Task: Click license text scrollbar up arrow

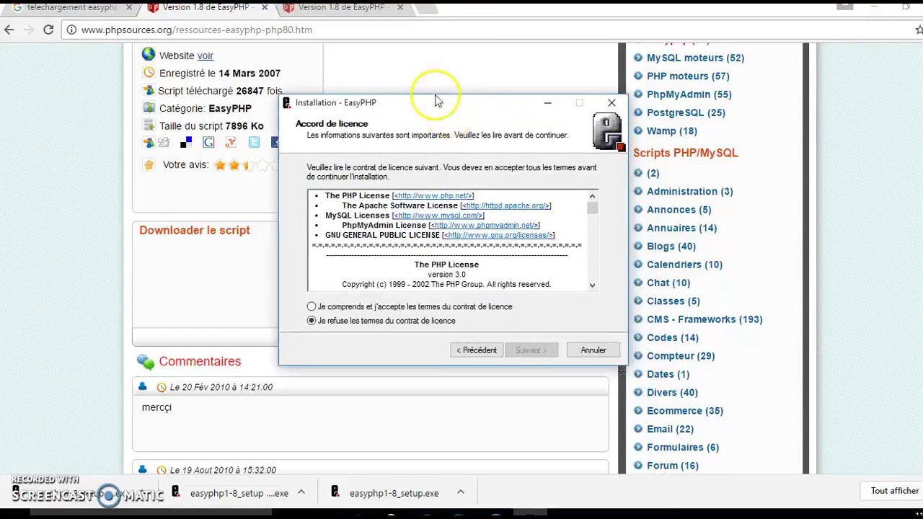Action: pos(592,196)
